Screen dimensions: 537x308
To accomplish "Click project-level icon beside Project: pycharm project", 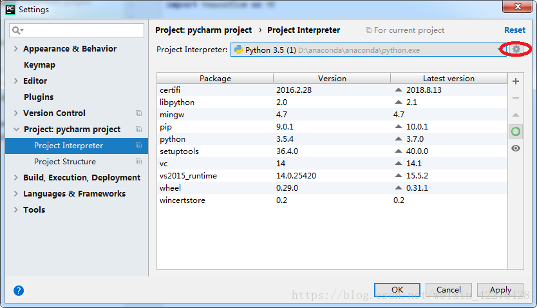I will (138, 129).
